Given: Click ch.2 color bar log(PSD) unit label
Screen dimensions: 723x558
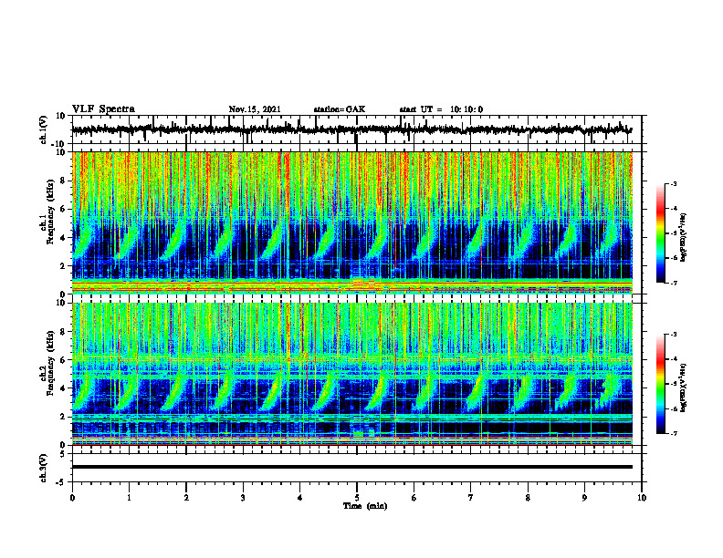Looking at the screenshot, I should point(684,388).
